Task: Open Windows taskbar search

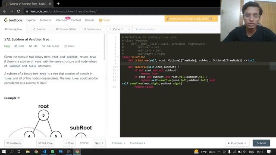Action: pos(12,152)
